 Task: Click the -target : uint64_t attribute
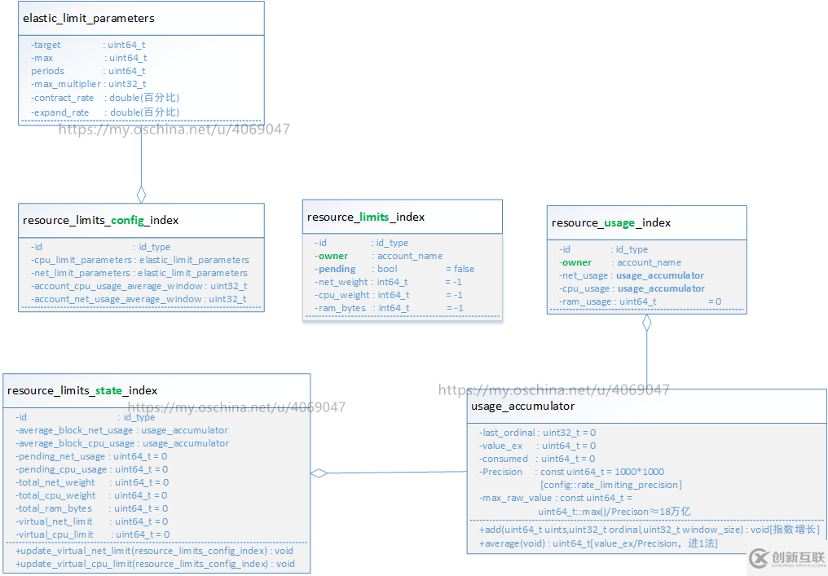tap(88, 45)
